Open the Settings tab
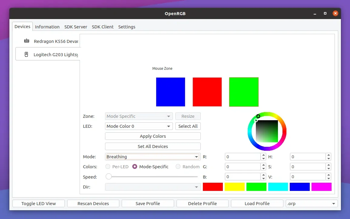Image resolution: width=350 pixels, height=219 pixels. coord(127,27)
